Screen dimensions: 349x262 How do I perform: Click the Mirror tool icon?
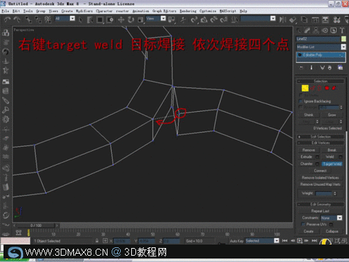(283, 20)
